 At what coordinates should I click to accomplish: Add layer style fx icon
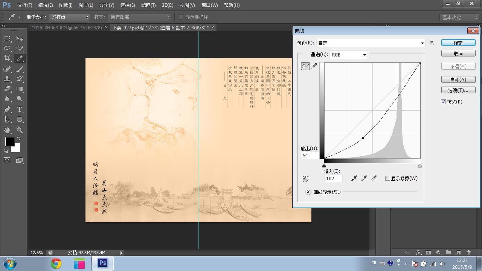418,253
